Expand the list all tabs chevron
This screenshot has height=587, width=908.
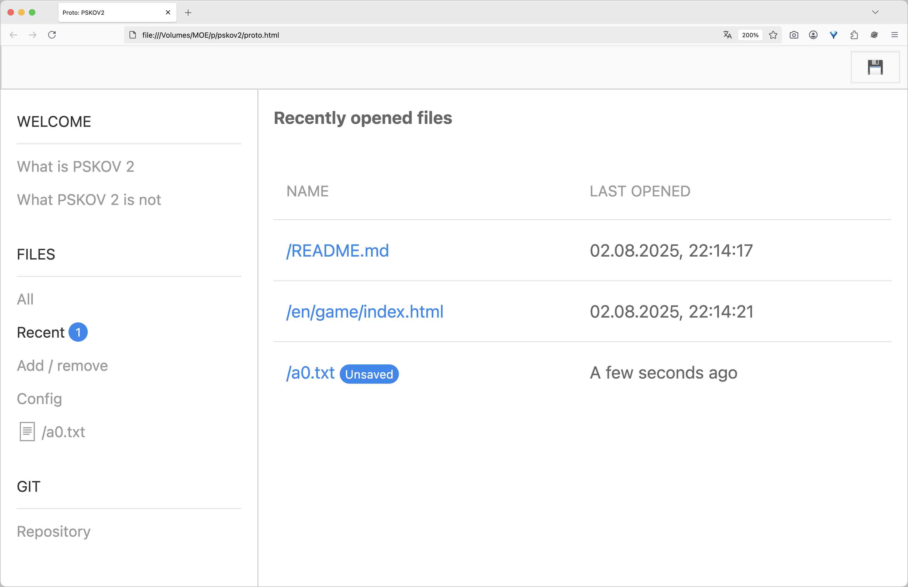[x=875, y=12]
